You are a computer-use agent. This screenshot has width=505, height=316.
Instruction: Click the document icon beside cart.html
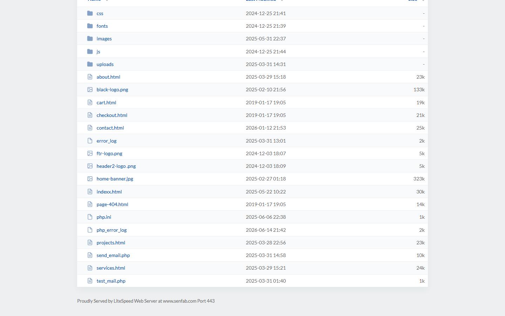coord(90,103)
